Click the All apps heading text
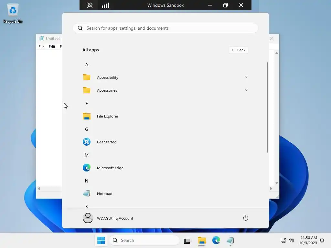This screenshot has height=248, width=331. [91, 50]
